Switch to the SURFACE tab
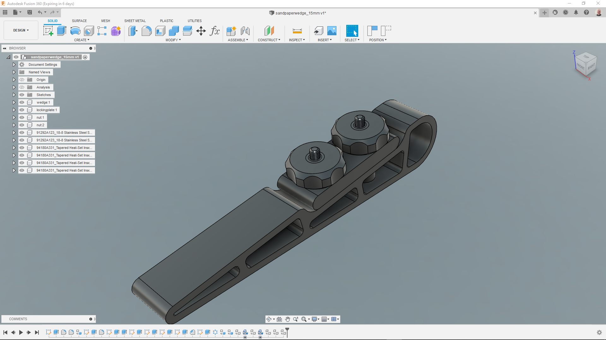 79,21
